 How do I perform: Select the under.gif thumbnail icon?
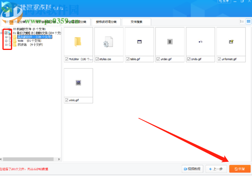[x=170, y=41]
